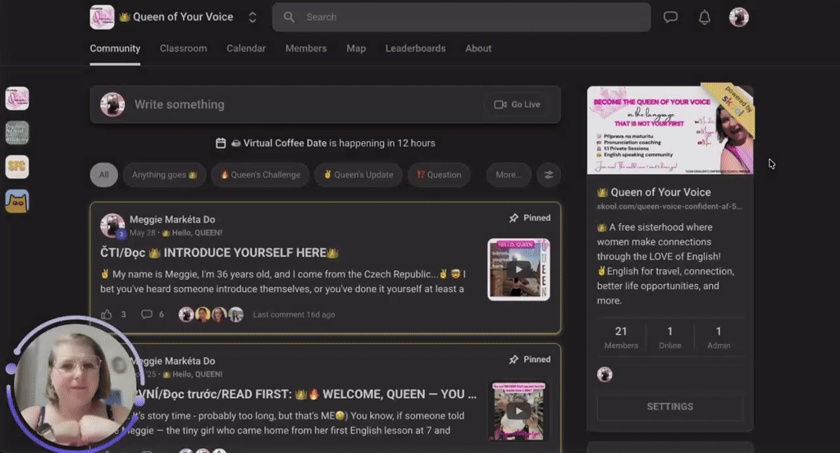The image size is (840, 453).
Task: Expand the More... categories dropdown
Action: (x=509, y=175)
